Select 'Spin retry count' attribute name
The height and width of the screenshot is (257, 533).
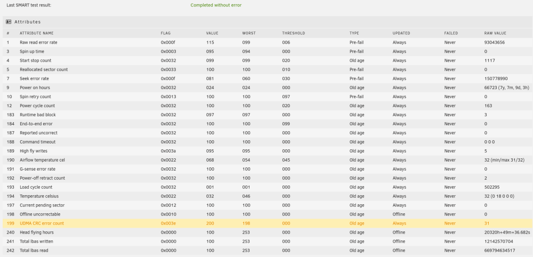[x=35, y=97]
